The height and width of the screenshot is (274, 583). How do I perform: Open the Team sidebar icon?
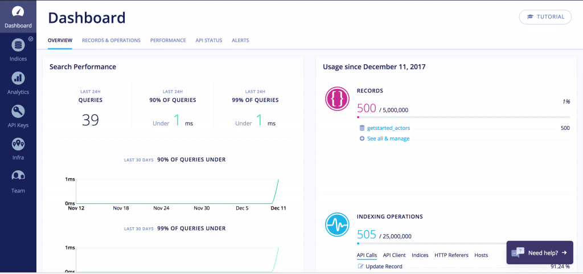(18, 175)
